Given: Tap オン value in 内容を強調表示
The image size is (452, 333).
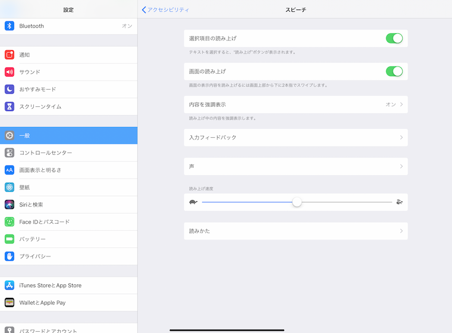Looking at the screenshot, I should pyautogui.click(x=391, y=104).
